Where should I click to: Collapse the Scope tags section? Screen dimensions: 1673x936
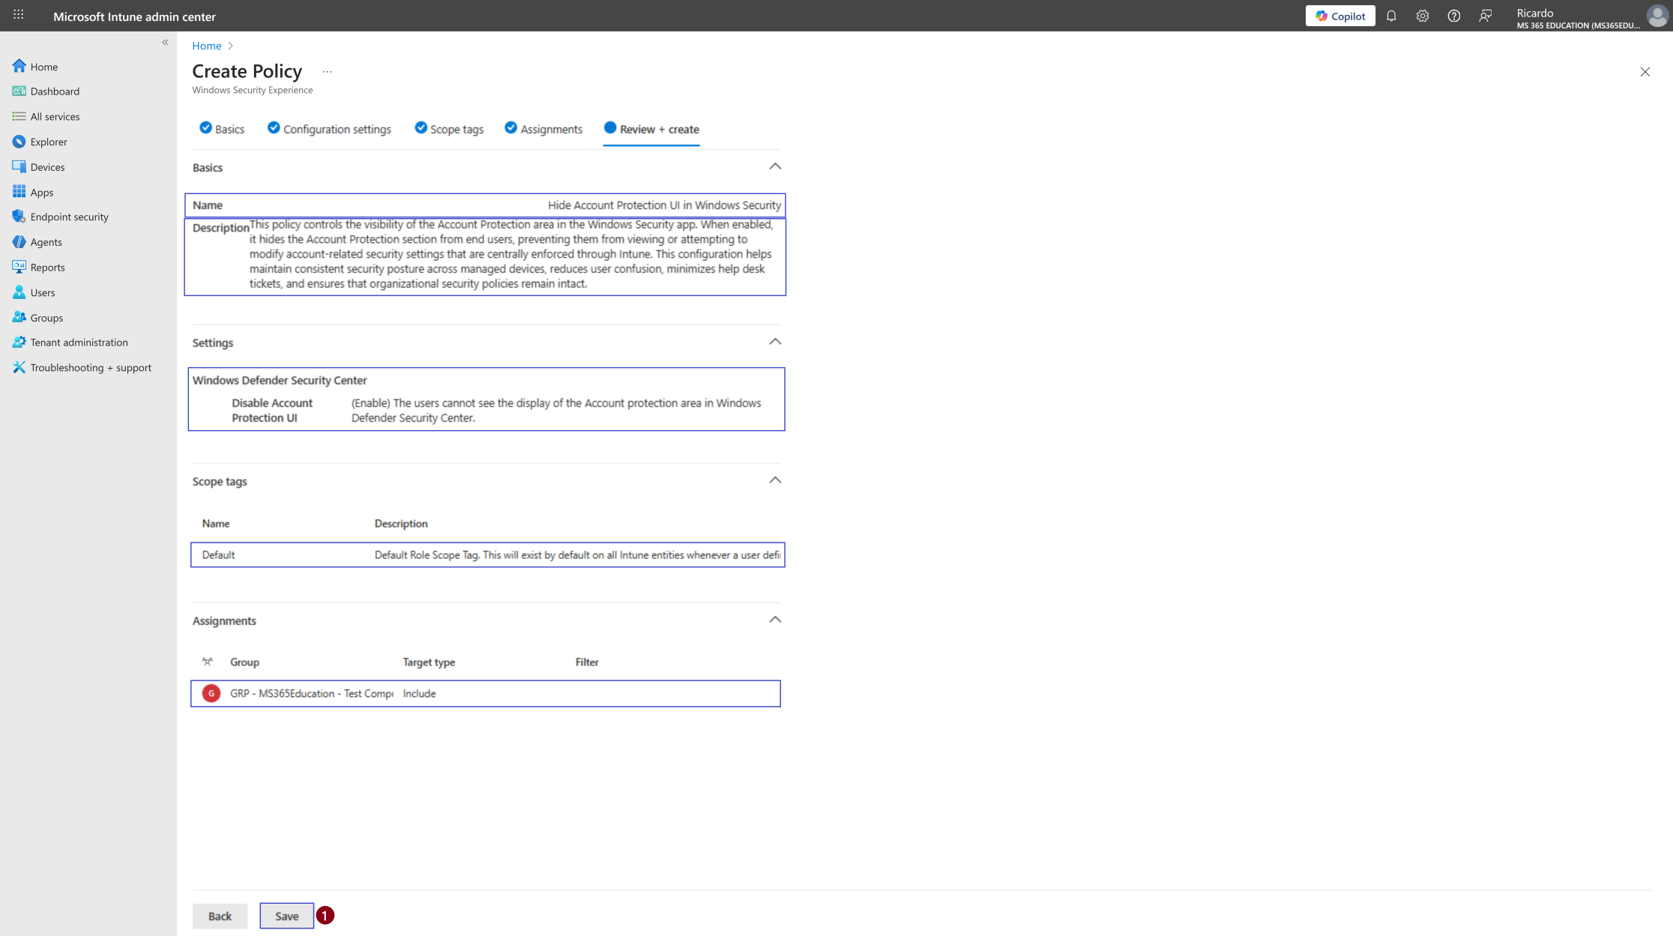click(775, 480)
